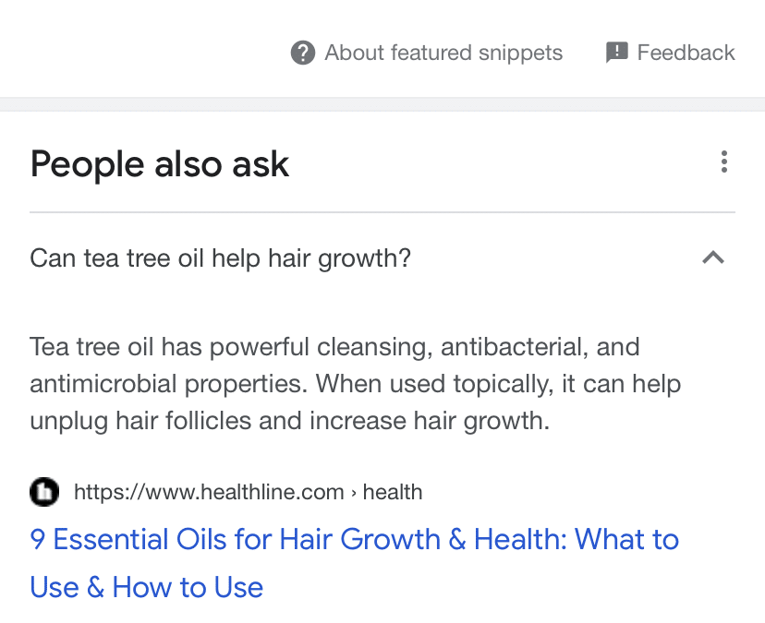The width and height of the screenshot is (765, 623).
Task: Click the Feedback text label
Action: coord(686,53)
